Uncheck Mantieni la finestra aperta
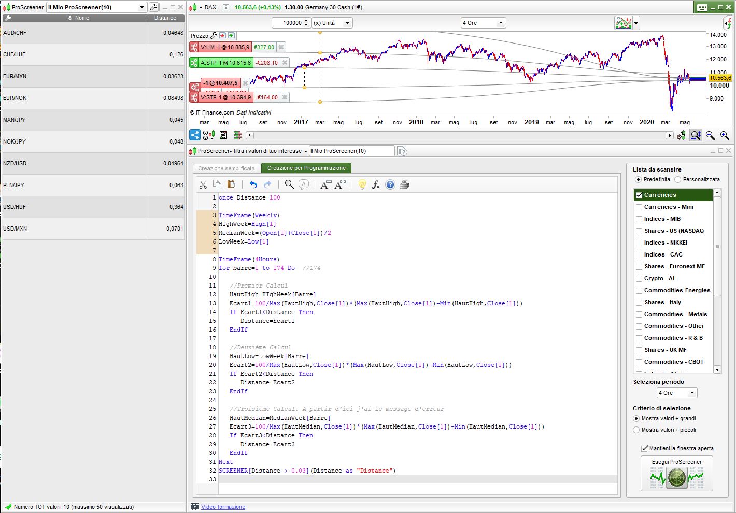This screenshot has height=513, width=736. tap(644, 448)
